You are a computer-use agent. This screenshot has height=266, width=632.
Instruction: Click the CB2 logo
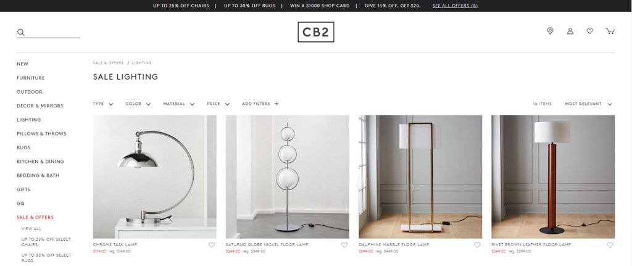(x=315, y=32)
